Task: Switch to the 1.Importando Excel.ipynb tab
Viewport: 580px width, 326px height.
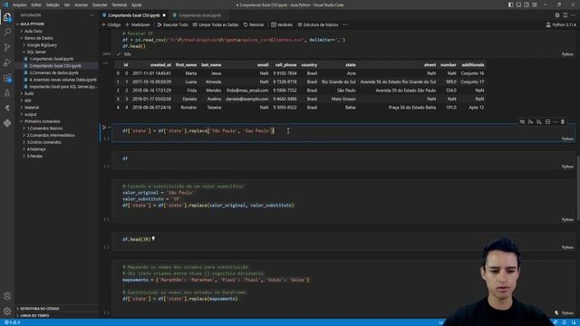Action: [199, 15]
